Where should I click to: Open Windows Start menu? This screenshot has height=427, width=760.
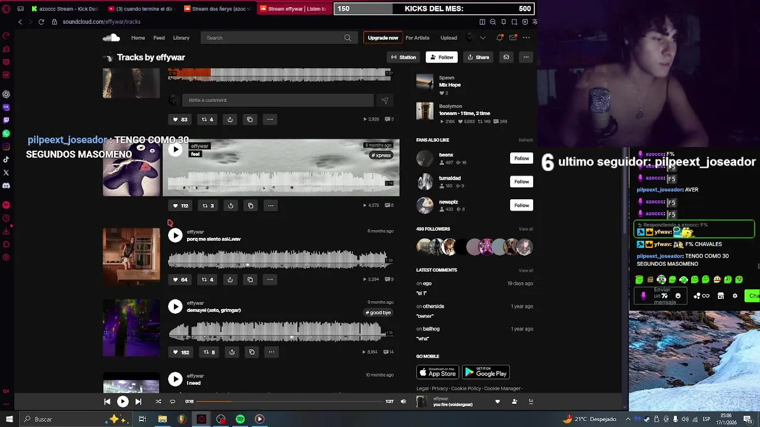pyautogui.click(x=9, y=419)
